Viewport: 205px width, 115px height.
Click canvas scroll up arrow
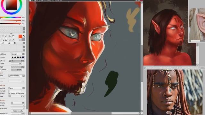142,3
